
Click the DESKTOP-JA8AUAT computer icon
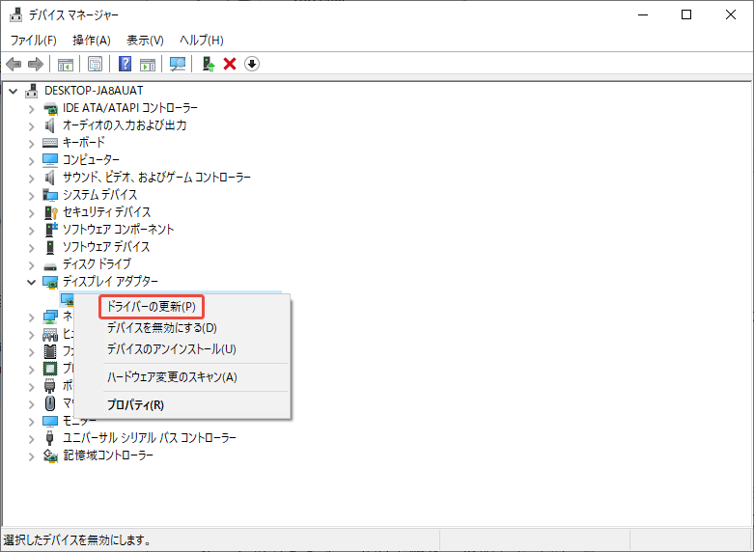[x=31, y=91]
